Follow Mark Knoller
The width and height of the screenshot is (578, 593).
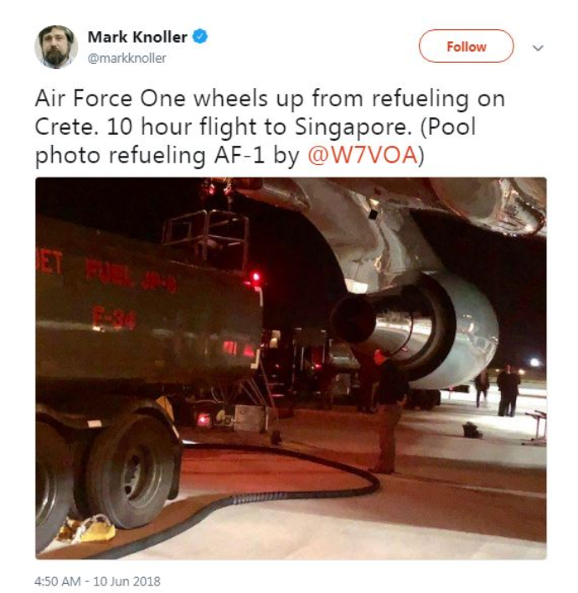[466, 46]
